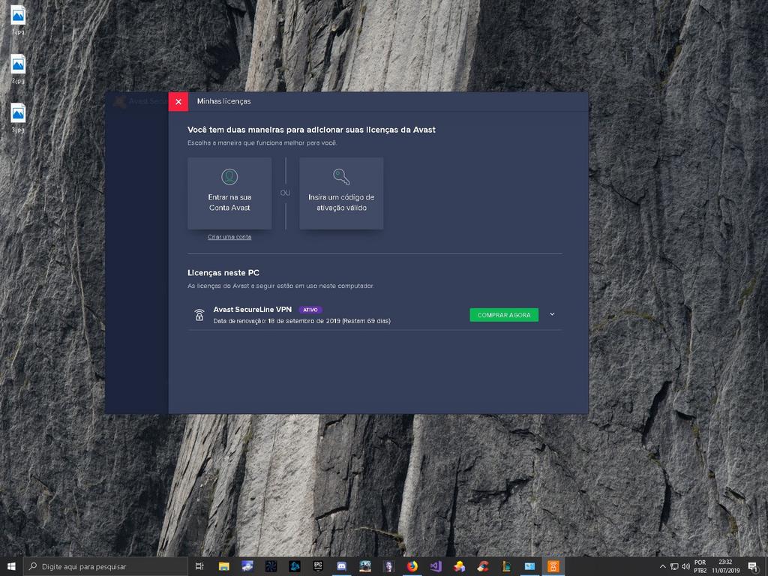Expand the Avast SecureLine VPN license details
This screenshot has width=768, height=576.
pos(552,314)
